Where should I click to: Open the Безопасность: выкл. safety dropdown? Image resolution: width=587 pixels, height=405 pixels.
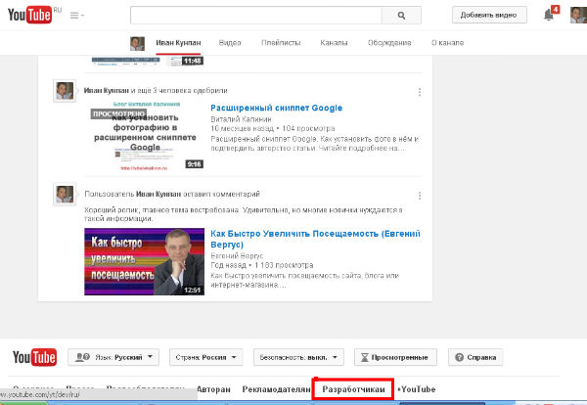click(298, 357)
